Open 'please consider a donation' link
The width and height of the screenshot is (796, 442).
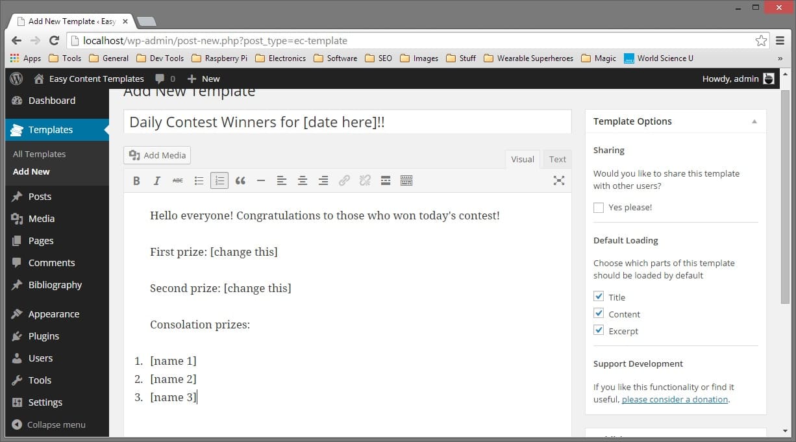(x=675, y=399)
